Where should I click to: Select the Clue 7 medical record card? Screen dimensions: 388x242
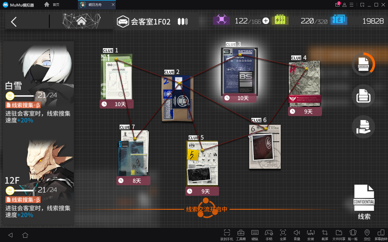click(x=133, y=153)
